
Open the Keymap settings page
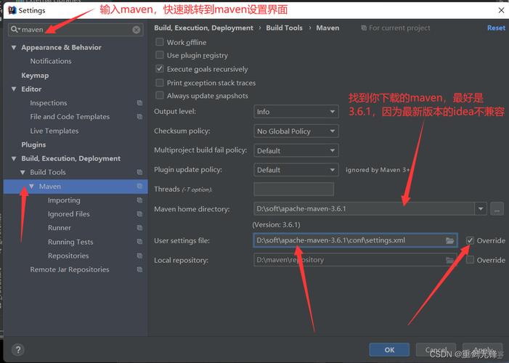[x=35, y=76]
